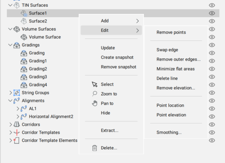The width and height of the screenshot is (225, 163).
Task: Click the Select arrow cursor icon
Action: point(95,84)
